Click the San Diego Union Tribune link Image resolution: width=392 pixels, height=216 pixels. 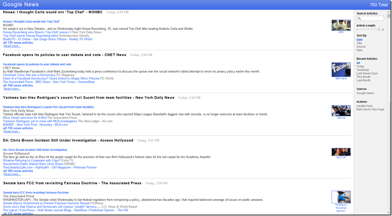point(50,39)
